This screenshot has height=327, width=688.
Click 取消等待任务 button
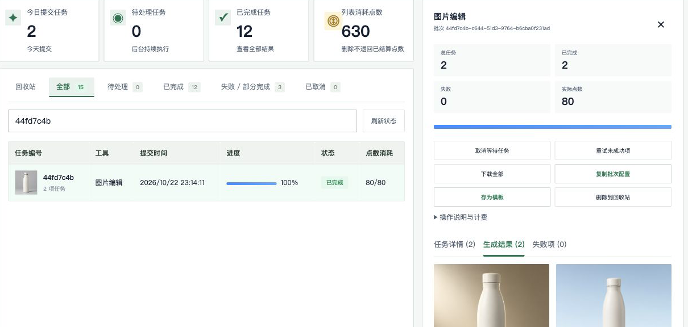[492, 150]
